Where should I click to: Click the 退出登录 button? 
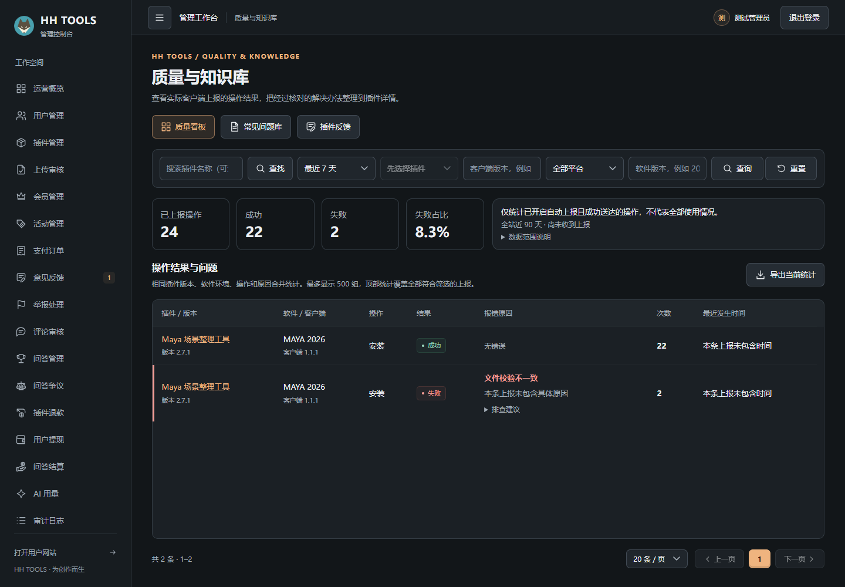(805, 18)
